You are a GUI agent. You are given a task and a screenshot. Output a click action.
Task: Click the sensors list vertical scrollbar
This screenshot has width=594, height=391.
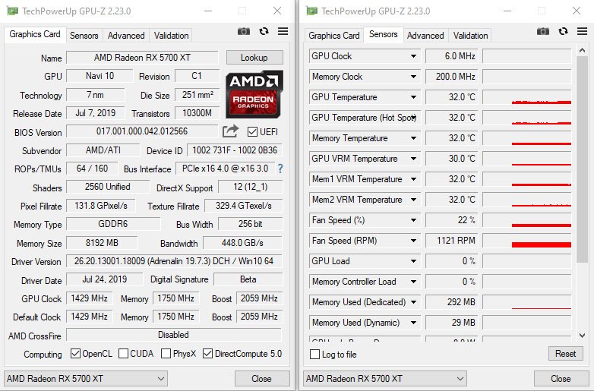click(582, 159)
